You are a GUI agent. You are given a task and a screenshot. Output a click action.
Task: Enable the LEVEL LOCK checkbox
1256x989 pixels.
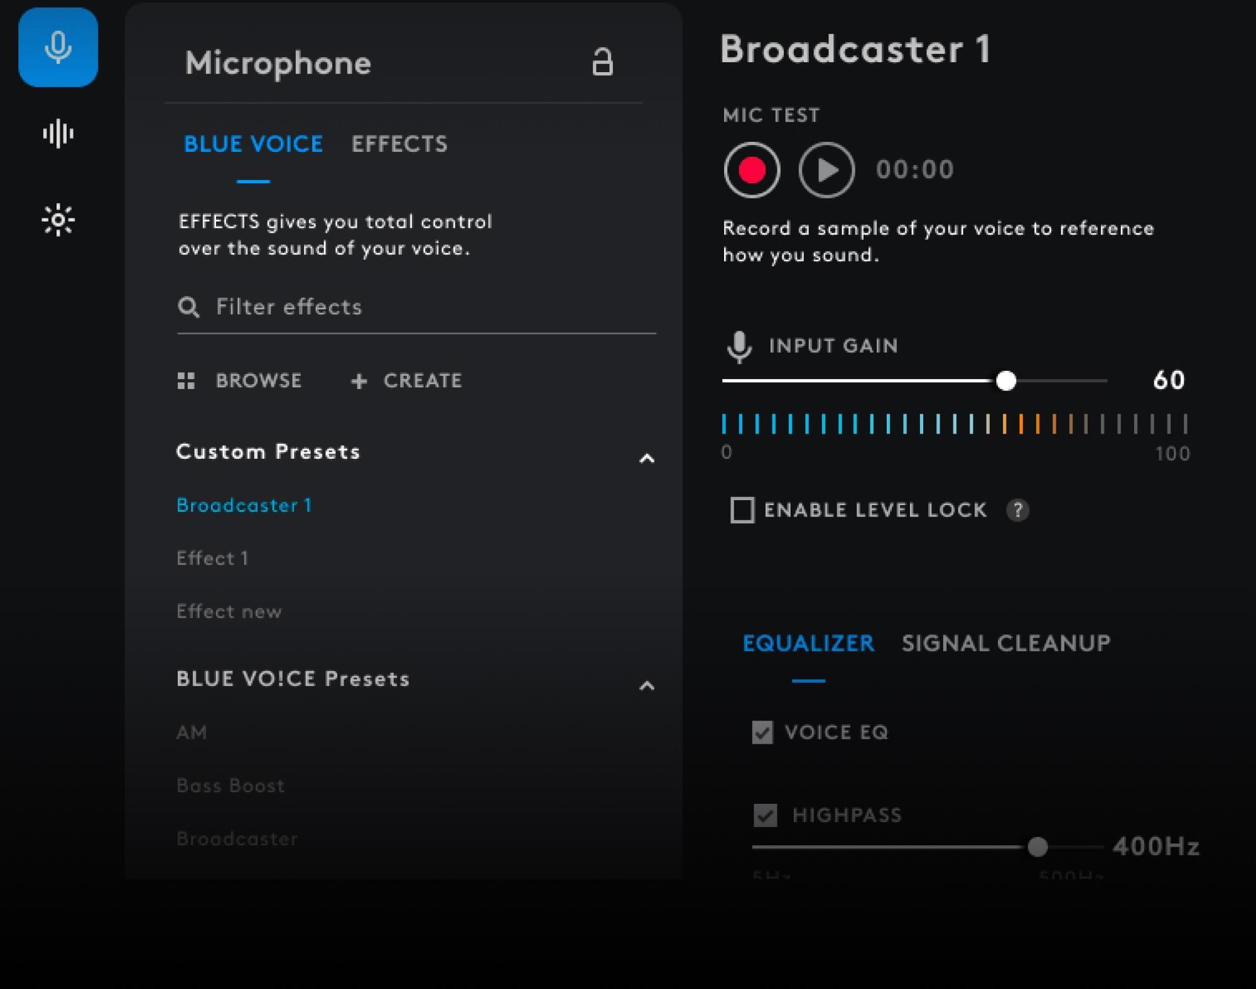tap(742, 510)
